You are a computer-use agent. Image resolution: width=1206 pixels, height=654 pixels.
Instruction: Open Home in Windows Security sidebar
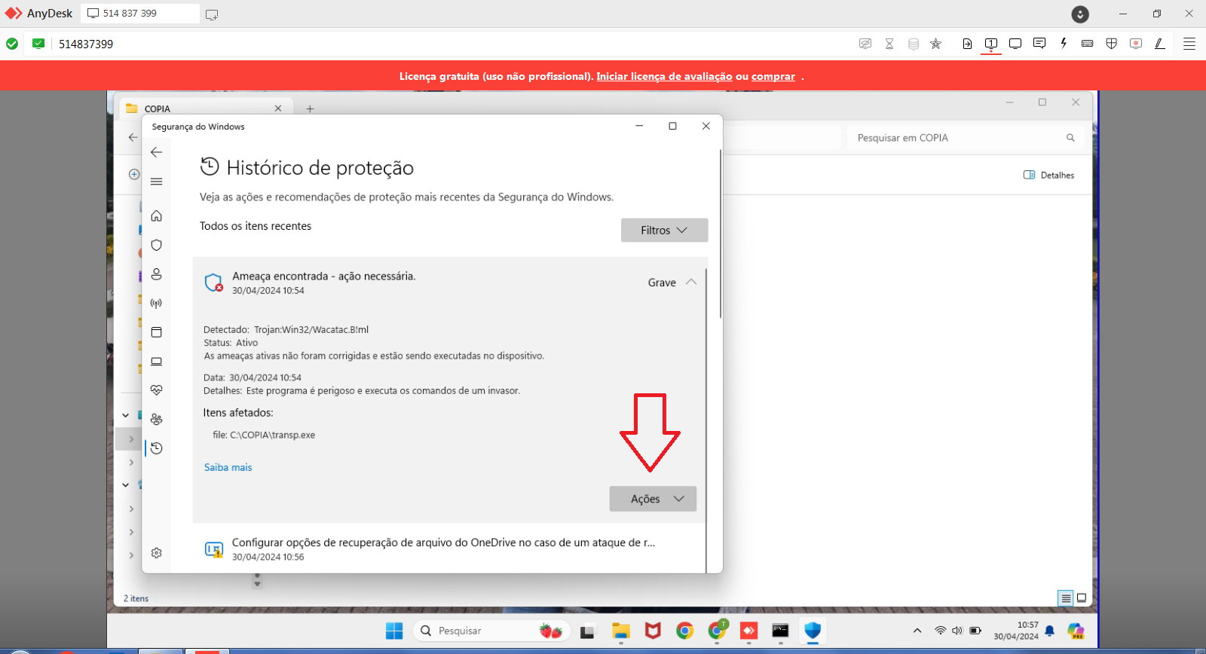tap(157, 216)
